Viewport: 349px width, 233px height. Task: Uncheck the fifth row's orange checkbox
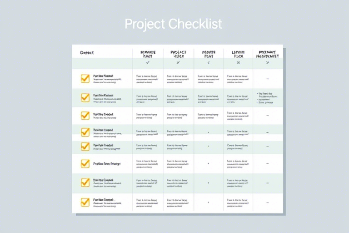(85, 147)
